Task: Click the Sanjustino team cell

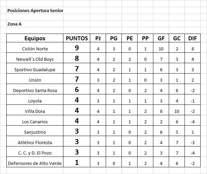Action: click(35, 131)
